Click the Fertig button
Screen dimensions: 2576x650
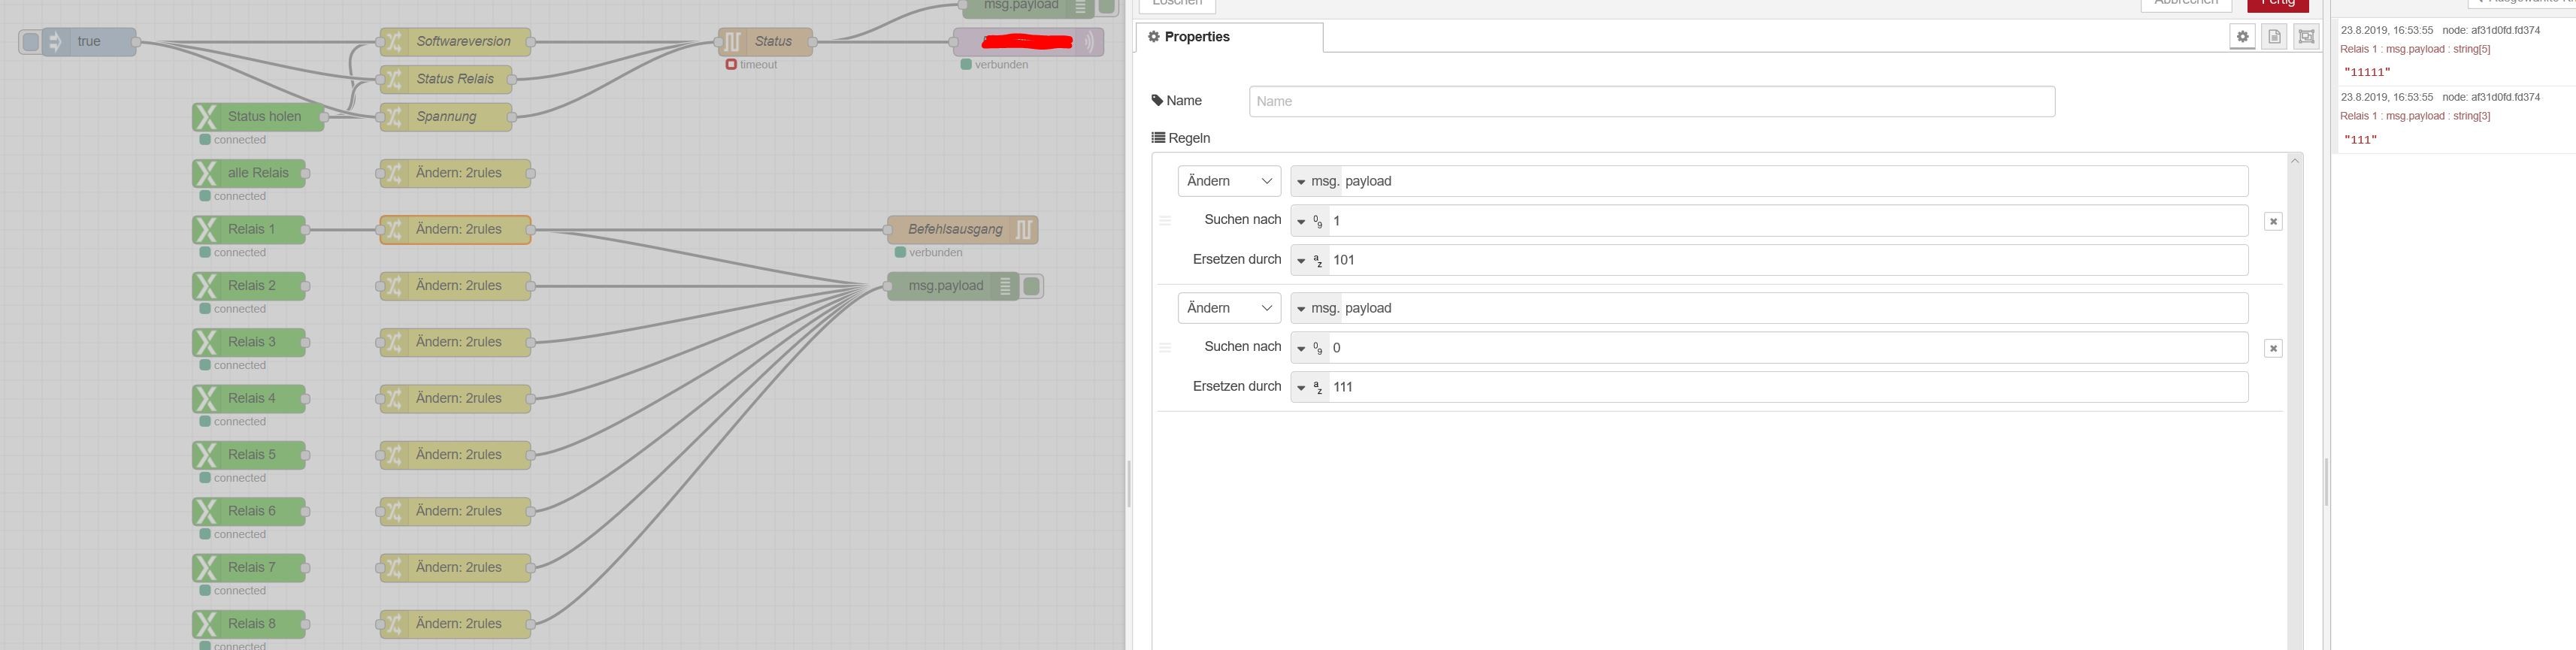[x=2277, y=3]
